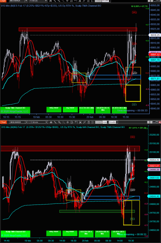
Task: Toggle Wkly VWAP button on MES chart
Action: click(54, 110)
